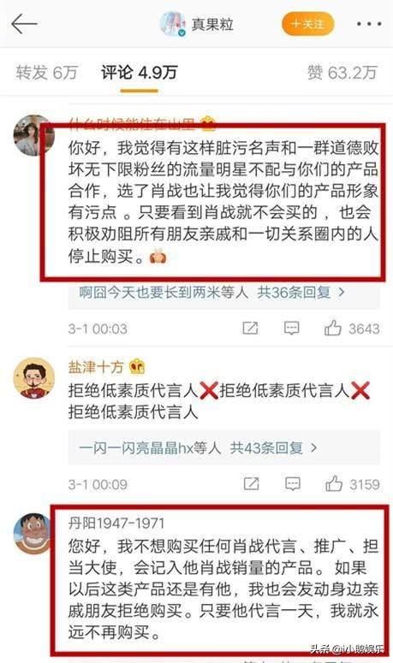Image resolution: width=393 pixels, height=663 pixels.
Task: Open 丹阳1947-1971 username link
Action: point(116,524)
